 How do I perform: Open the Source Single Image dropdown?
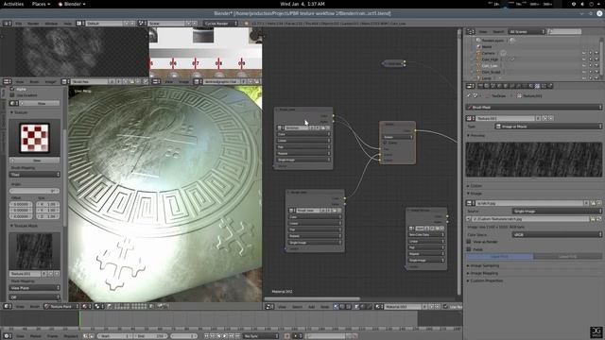[557, 212]
